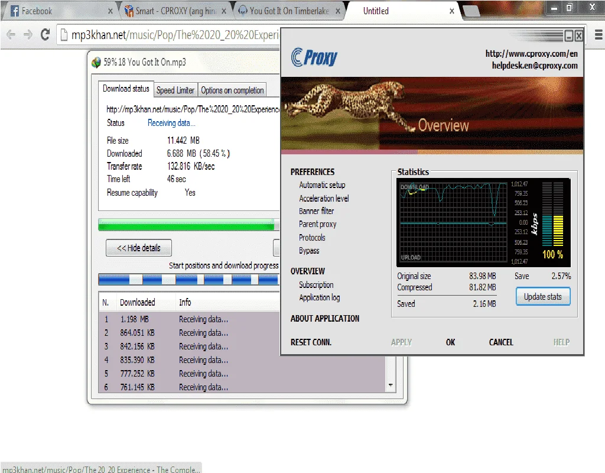This screenshot has width=605, height=473.
Task: Click the download manager globe icon
Action: [96, 62]
